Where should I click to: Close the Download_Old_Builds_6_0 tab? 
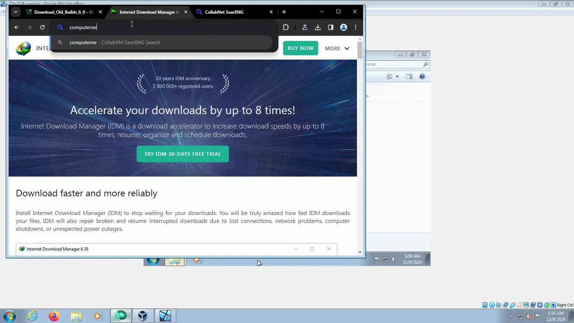pyautogui.click(x=100, y=12)
